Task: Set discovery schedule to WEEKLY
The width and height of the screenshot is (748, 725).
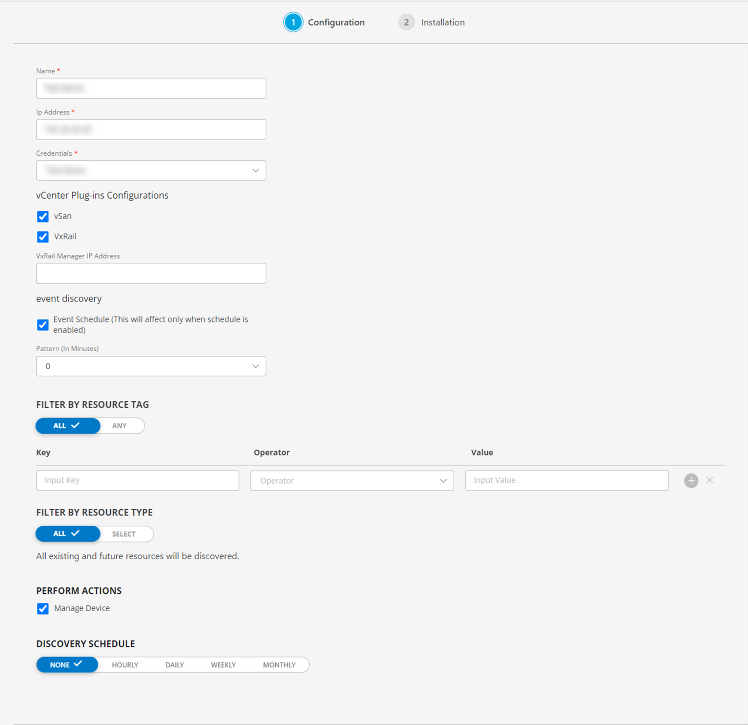Action: coord(223,664)
